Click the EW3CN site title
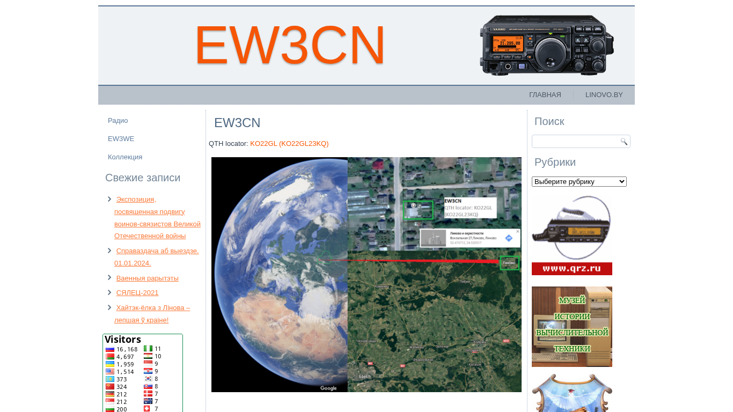The width and height of the screenshot is (733, 412). point(290,45)
